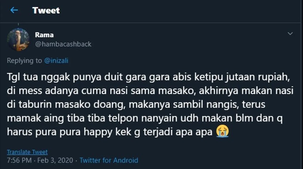Click the Tweet header title
The height and width of the screenshot is (169, 303).
[46, 10]
